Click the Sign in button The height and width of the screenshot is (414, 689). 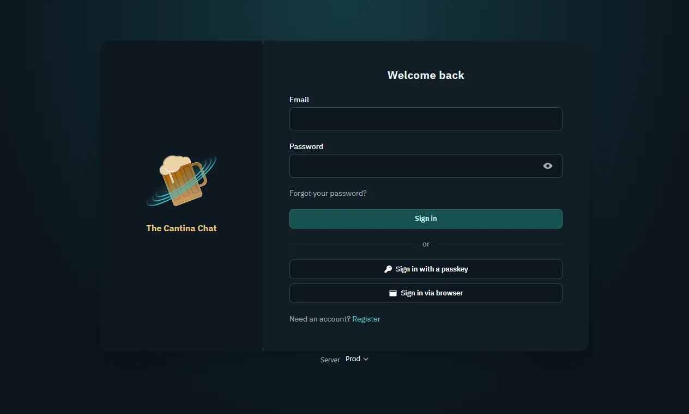(426, 219)
